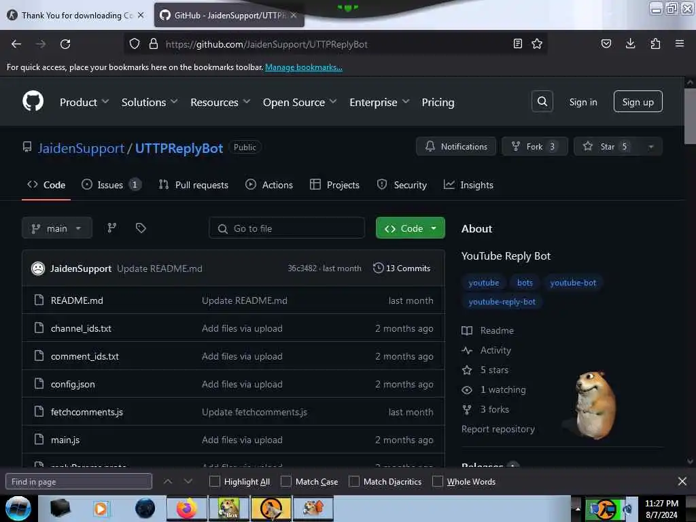Open Firefox from the taskbar
The height and width of the screenshot is (522, 696).
pos(186,508)
